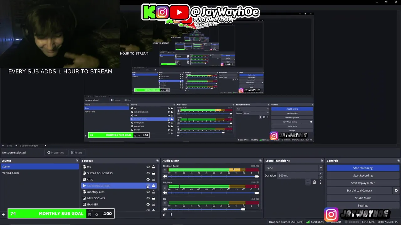Open Audio Mixer menu dots at bottom
Screen dimensions: 401x225
pyautogui.click(x=171, y=215)
